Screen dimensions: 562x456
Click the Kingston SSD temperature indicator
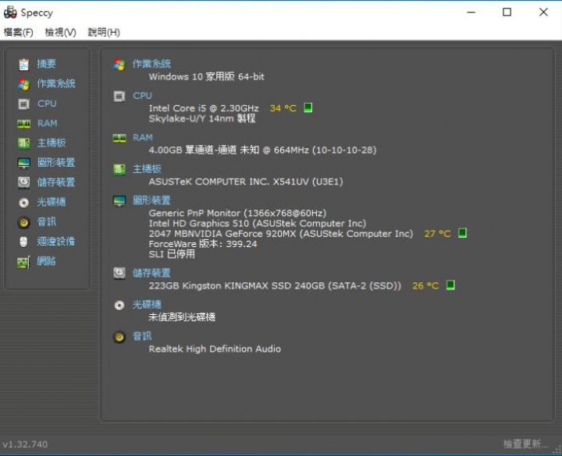click(450, 285)
